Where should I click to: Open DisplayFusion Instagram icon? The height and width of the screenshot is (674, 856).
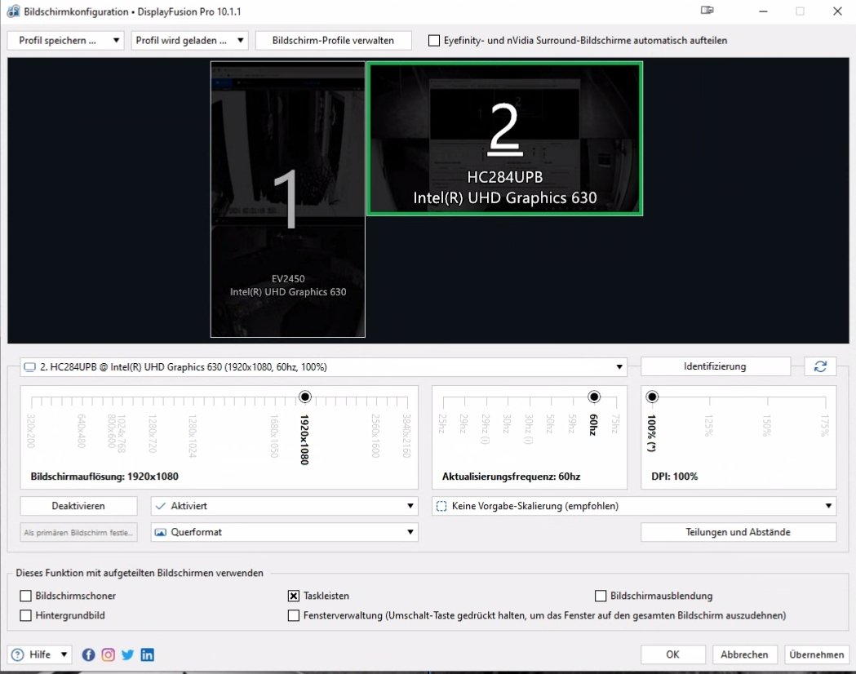[x=108, y=654]
